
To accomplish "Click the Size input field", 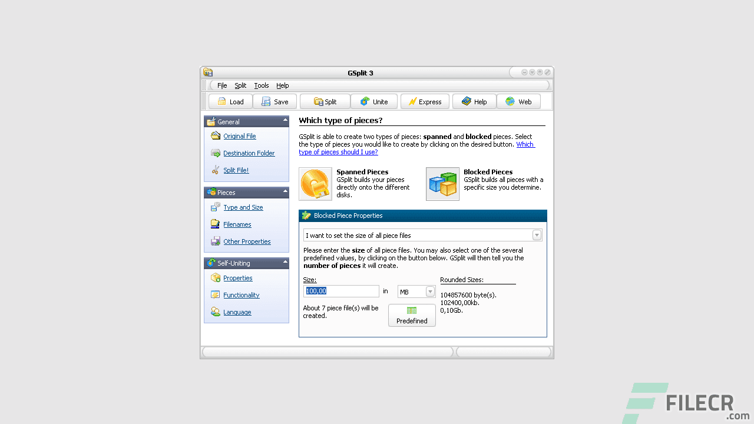I will (x=341, y=291).
